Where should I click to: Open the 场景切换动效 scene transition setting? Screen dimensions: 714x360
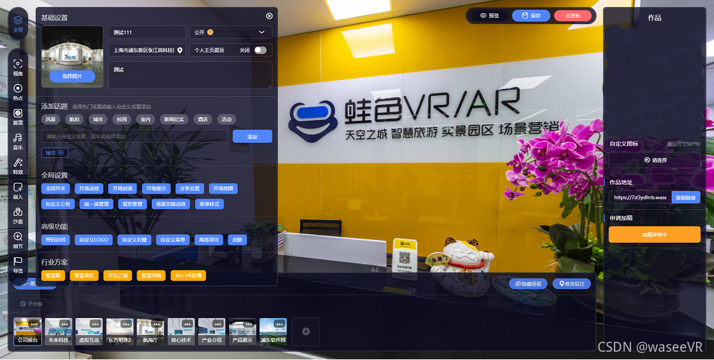coord(171,204)
